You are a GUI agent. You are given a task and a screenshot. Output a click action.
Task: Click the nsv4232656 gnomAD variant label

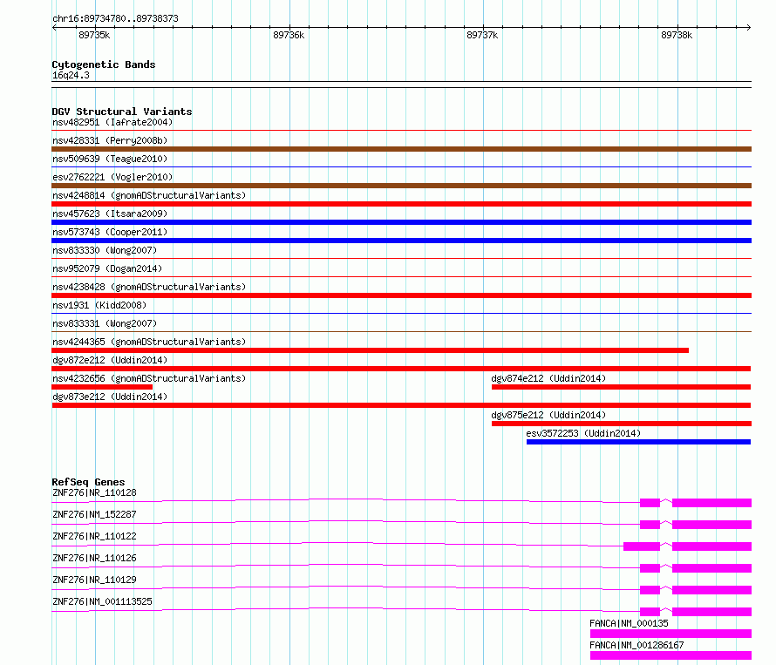pyautogui.click(x=149, y=378)
